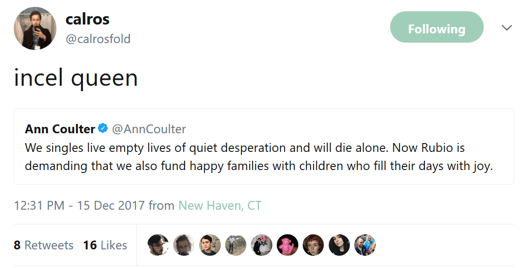Image resolution: width=524 pixels, height=268 pixels.
Task: Select the two-men group photo liker avatar
Action: point(365,245)
